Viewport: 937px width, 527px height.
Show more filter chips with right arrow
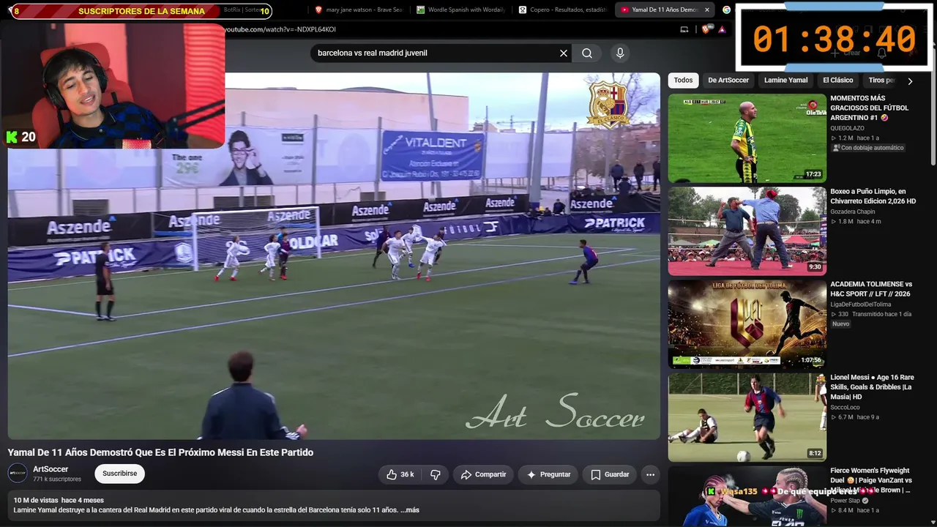tap(910, 81)
